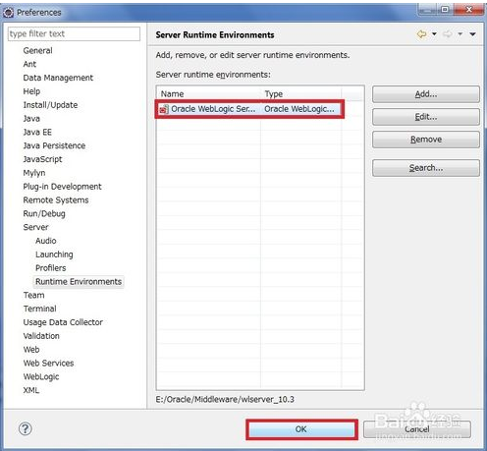Screen dimensions: 487x451
Task: Select the Team category
Action: click(33, 296)
